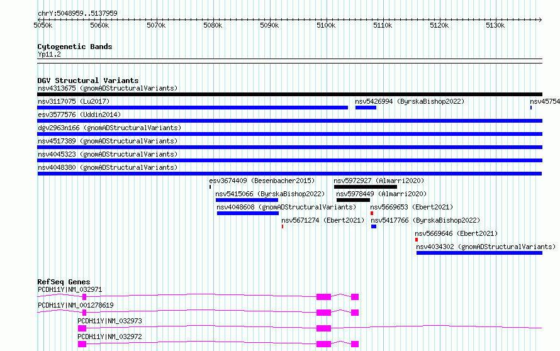
Task: Click the 5100k ruler tick label
Action: [326, 25]
